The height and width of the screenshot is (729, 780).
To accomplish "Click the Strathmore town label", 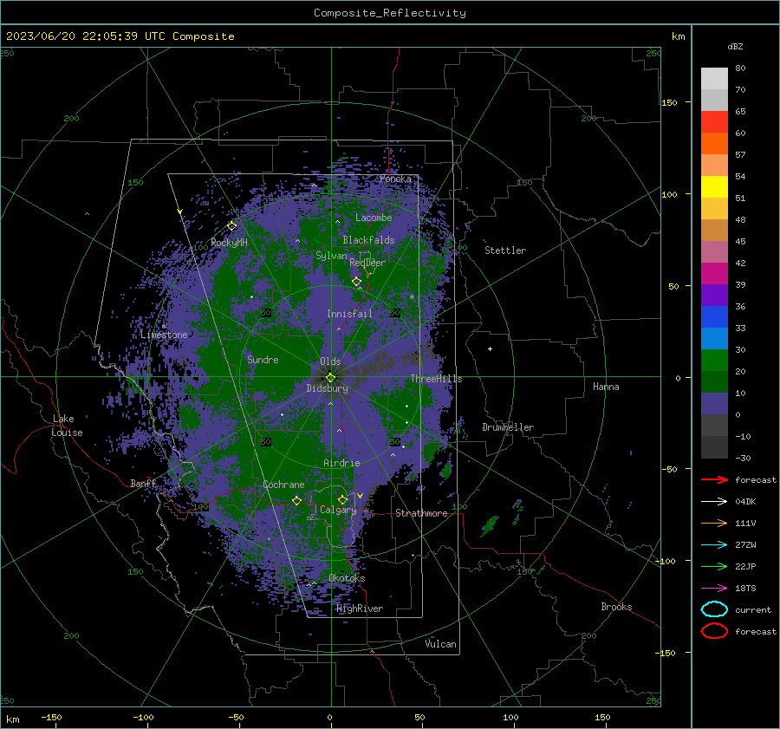I will [x=421, y=513].
